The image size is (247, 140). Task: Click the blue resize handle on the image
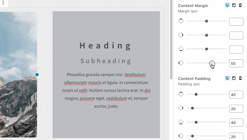click(x=37, y=75)
